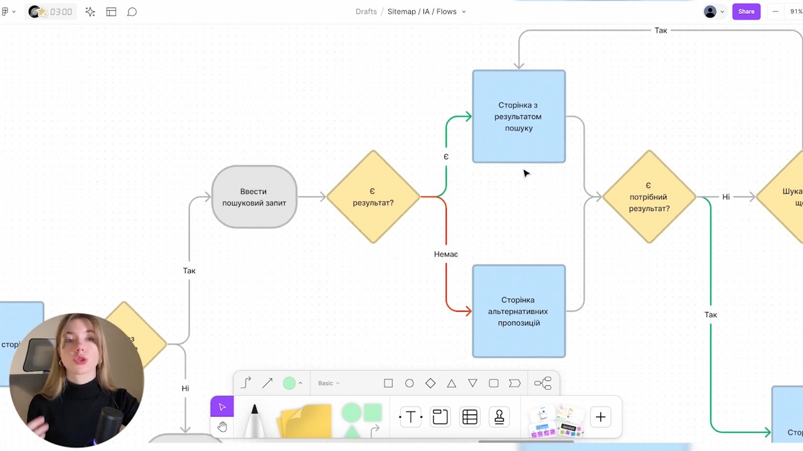
Task: Click the 'Ні' label right of 'Є потрібний результат?'
Action: [726, 197]
